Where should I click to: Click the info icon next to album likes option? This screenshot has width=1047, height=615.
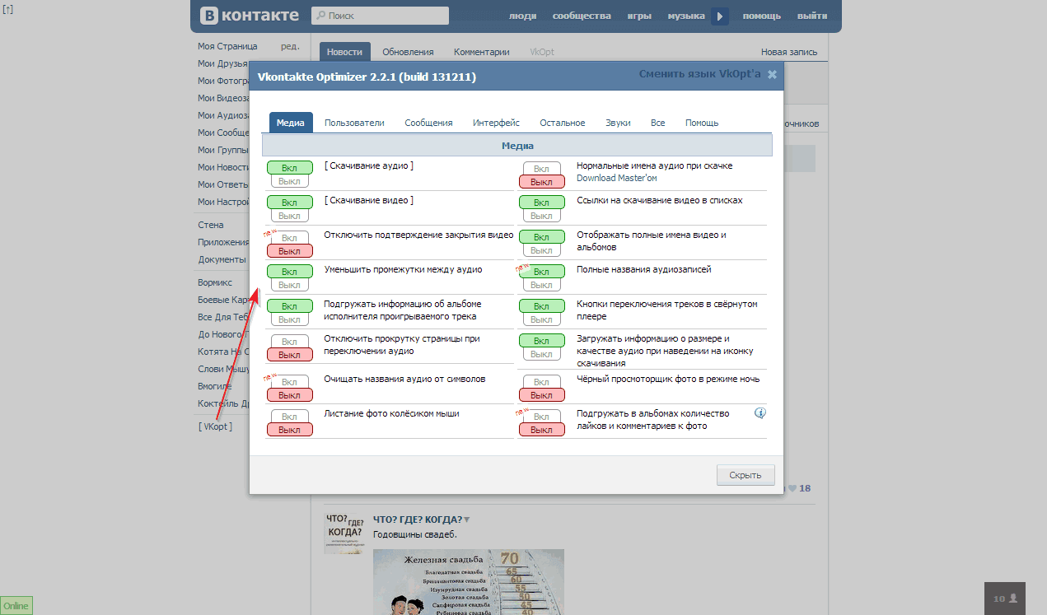point(760,413)
